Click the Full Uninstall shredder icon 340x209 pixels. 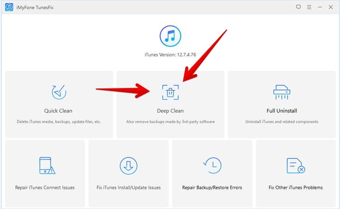pyautogui.click(x=282, y=92)
